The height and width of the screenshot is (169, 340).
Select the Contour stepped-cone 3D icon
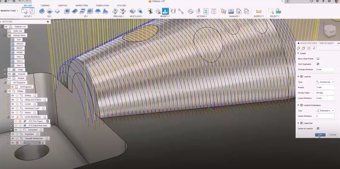click(105, 11)
